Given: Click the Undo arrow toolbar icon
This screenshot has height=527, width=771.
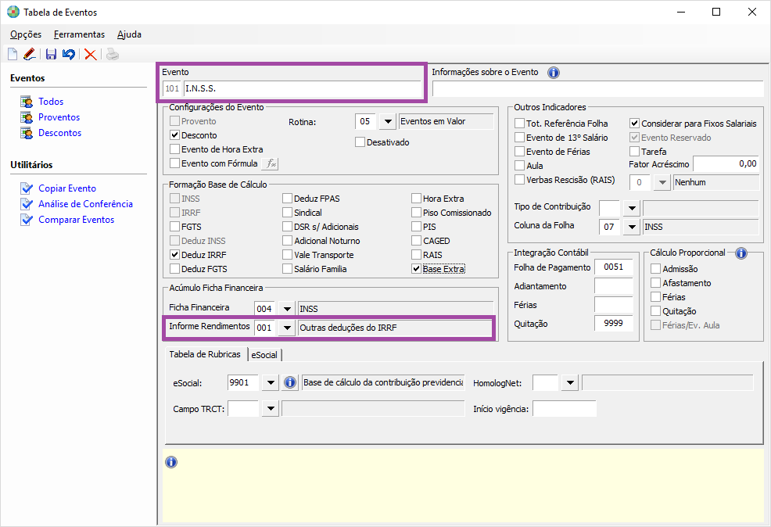Looking at the screenshot, I should coord(69,54).
